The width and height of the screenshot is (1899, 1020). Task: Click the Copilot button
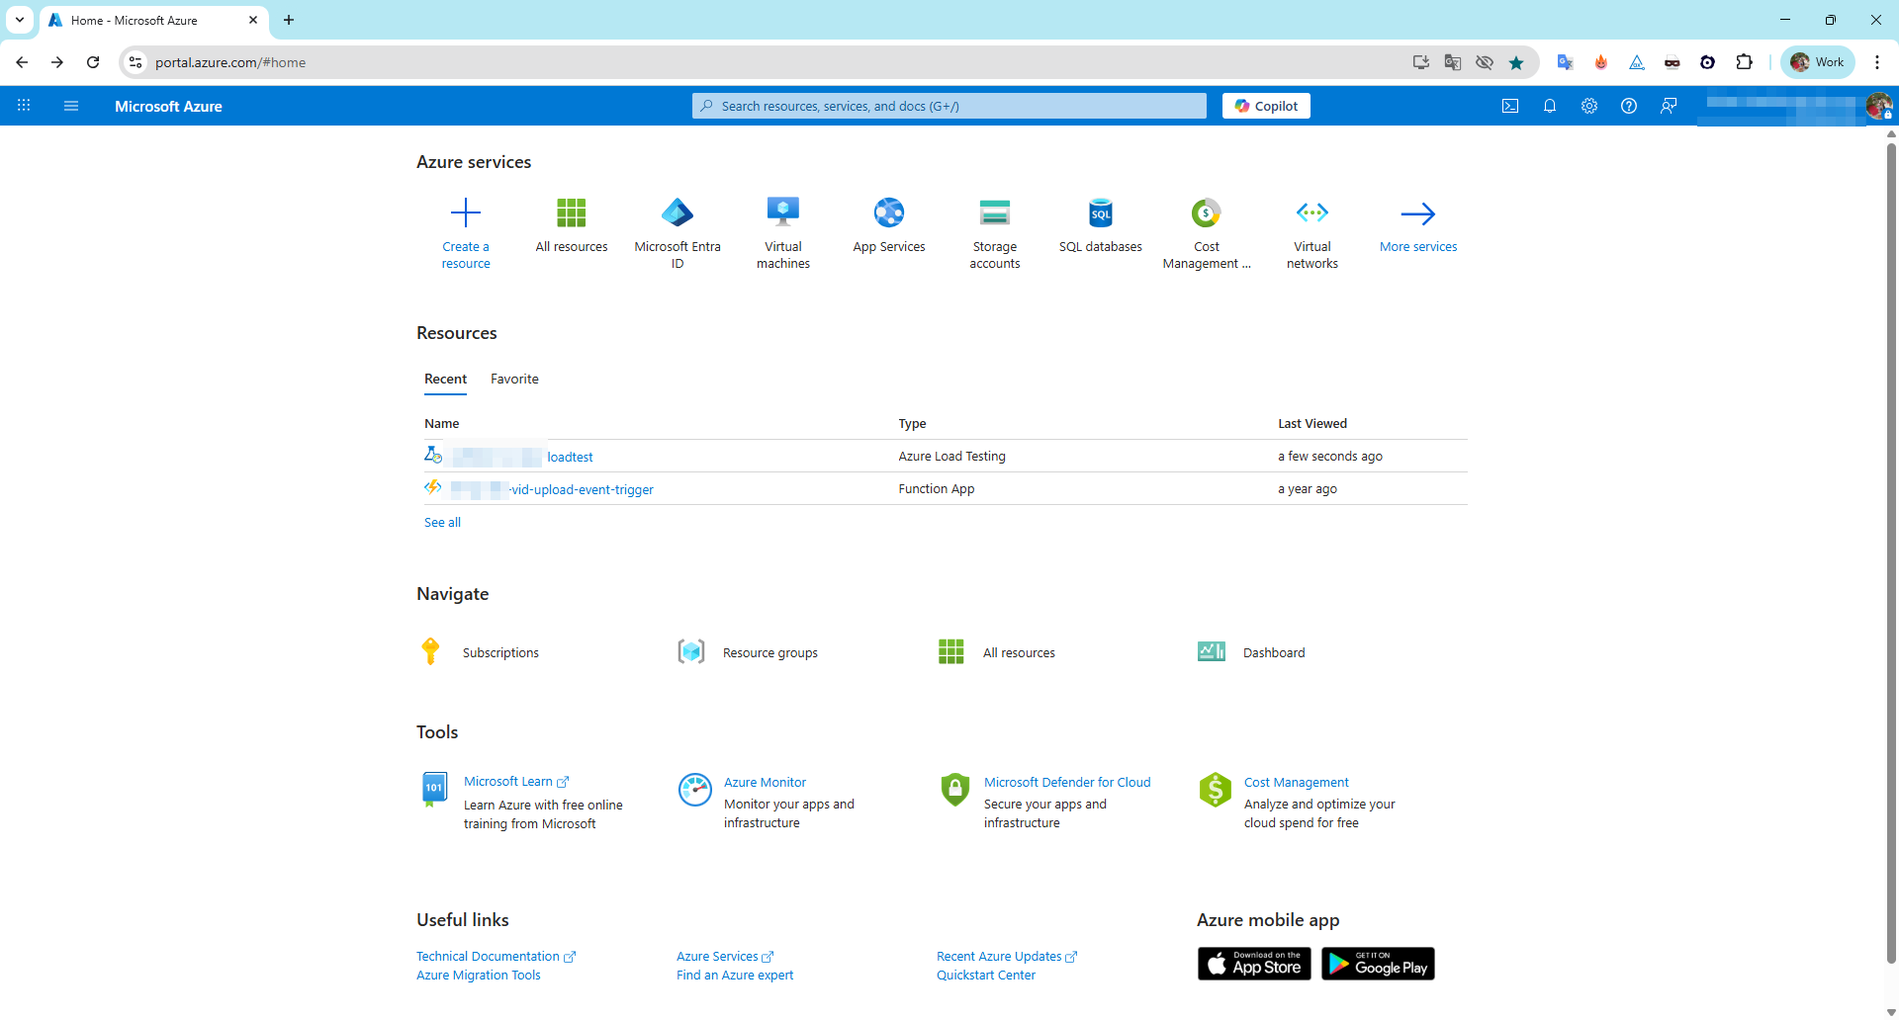[x=1266, y=106]
